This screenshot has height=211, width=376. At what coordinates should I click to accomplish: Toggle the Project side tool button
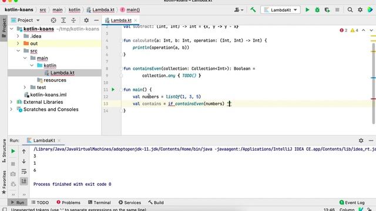coord(4,29)
